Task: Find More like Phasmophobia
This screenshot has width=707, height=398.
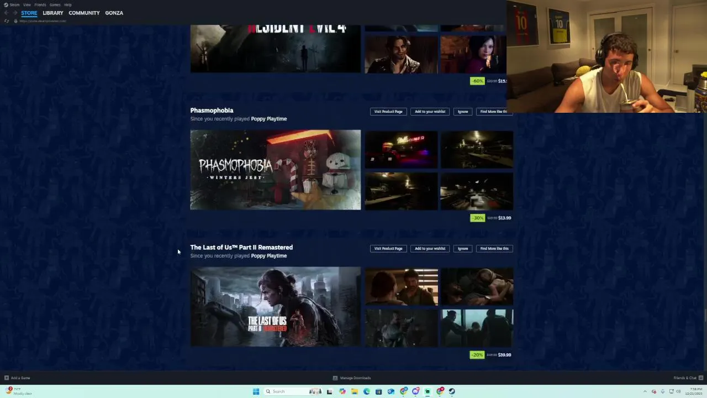Action: click(x=494, y=112)
